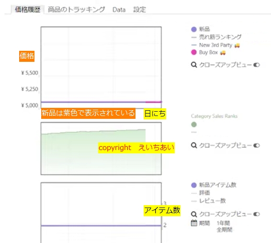Image resolution: width=271 pixels, height=243 pixels.
Task: Click the magnifier icon beside the sales rank chart
Action: click(194, 145)
